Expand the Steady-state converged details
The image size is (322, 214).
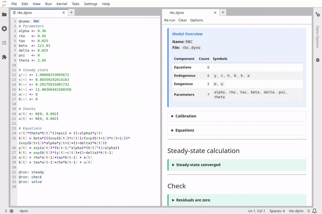click(x=237, y=165)
